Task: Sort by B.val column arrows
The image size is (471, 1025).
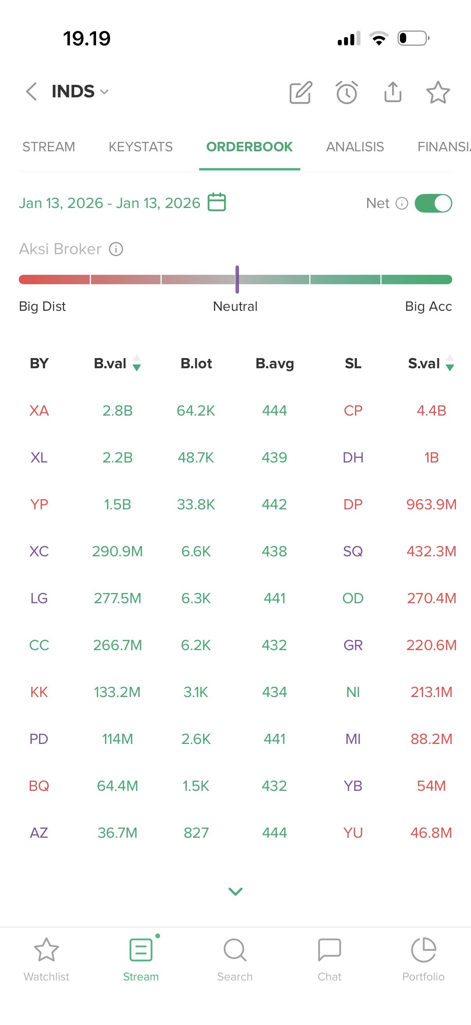Action: point(136,363)
